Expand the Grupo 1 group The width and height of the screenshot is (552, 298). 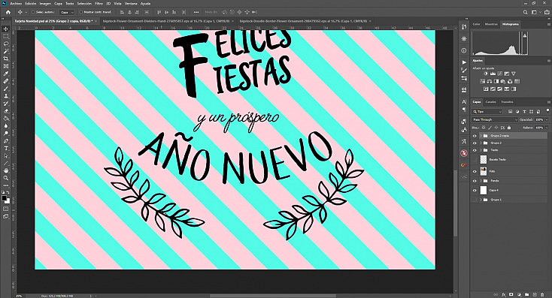point(481,200)
